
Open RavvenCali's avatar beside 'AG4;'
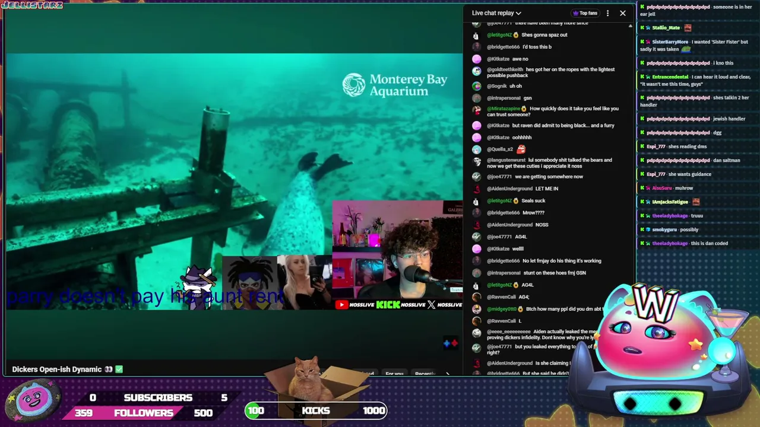click(x=476, y=297)
